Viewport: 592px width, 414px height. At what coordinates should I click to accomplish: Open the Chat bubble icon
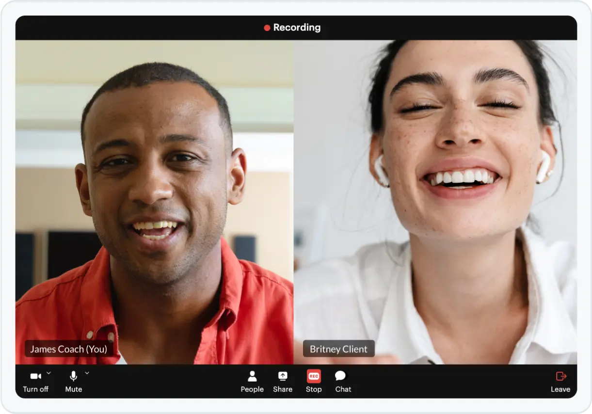click(x=341, y=375)
